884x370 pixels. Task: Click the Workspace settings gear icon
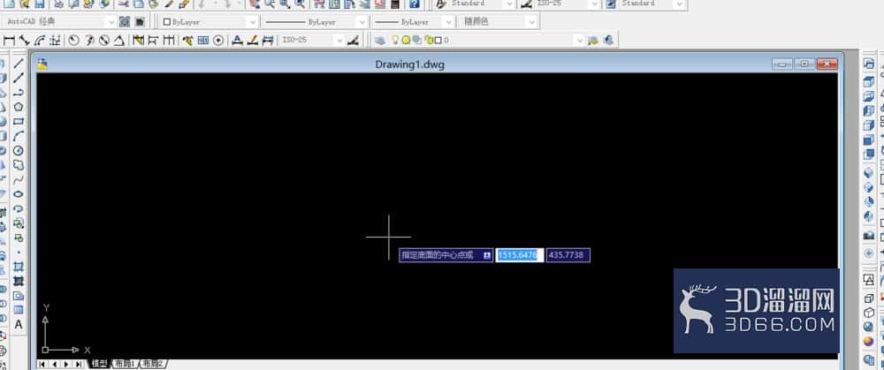(125, 21)
